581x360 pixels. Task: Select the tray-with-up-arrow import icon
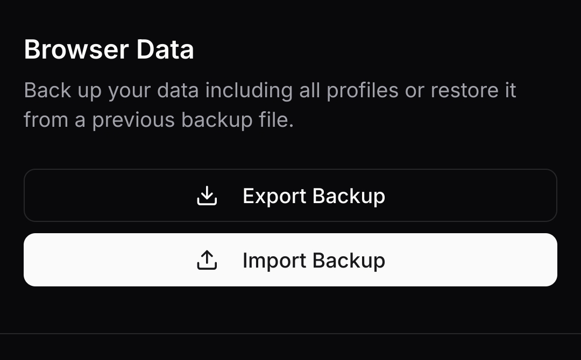(x=207, y=260)
